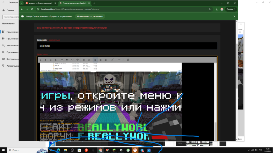Open the Chrome tab search dropdown
Image resolution: width=273 pixels, height=153 pixels.
tap(22, 3)
